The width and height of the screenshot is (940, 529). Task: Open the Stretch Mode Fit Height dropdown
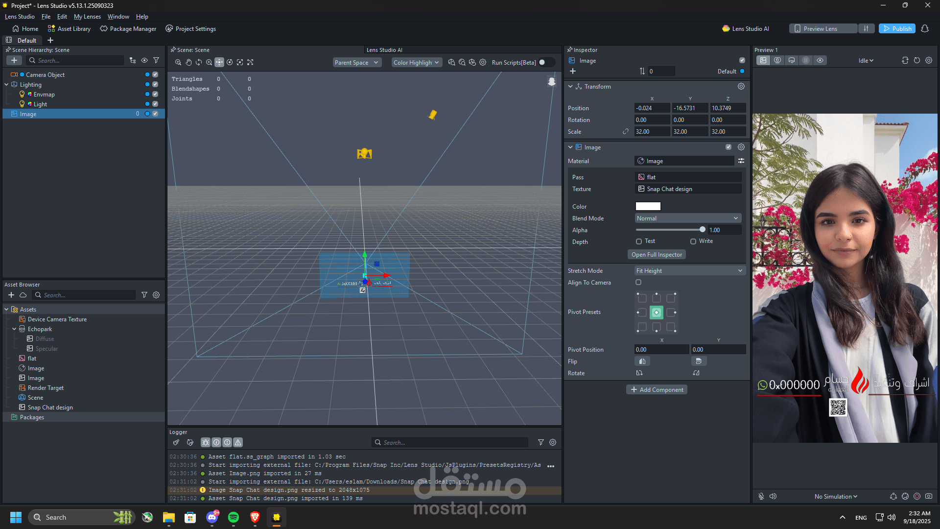coord(689,271)
